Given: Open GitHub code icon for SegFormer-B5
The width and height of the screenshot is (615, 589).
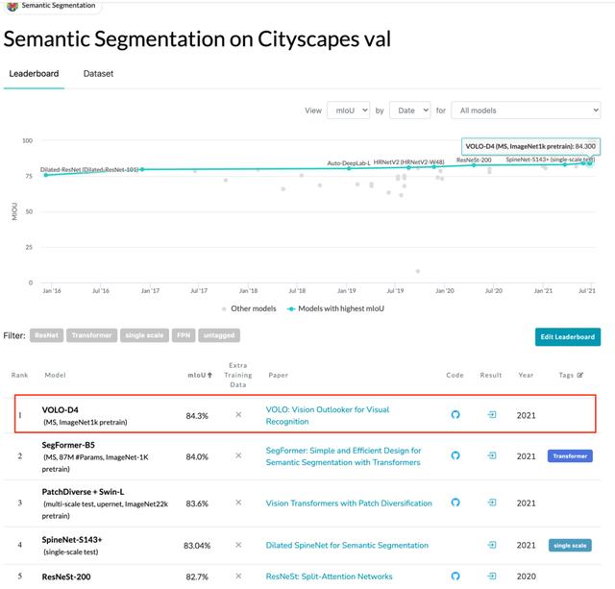Looking at the screenshot, I should pyautogui.click(x=455, y=456).
